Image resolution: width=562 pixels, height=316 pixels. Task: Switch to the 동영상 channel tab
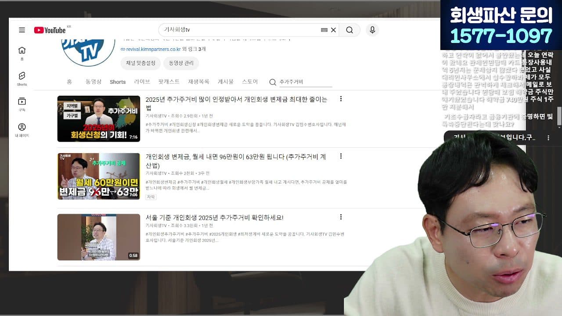point(94,82)
